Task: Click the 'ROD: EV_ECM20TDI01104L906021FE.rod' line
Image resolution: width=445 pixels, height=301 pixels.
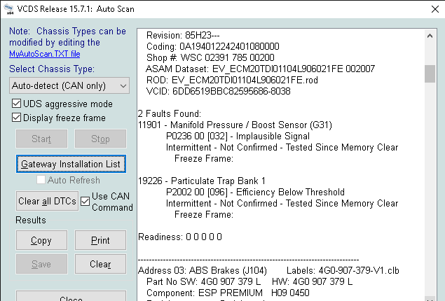Action: tap(232, 80)
